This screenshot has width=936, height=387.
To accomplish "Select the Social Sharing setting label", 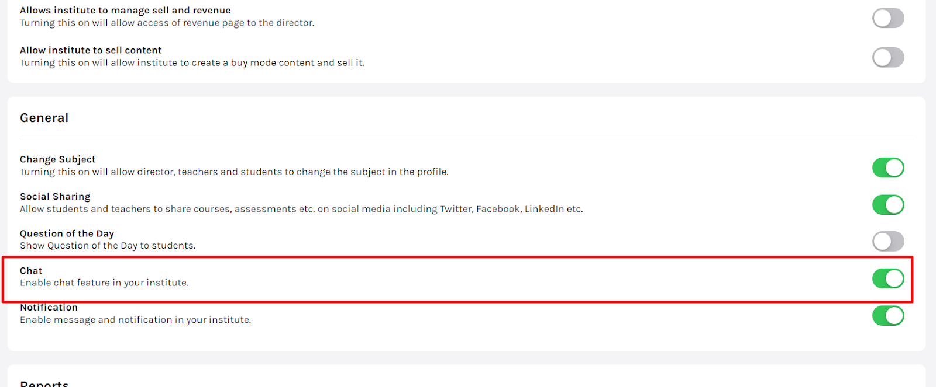I will (55, 197).
